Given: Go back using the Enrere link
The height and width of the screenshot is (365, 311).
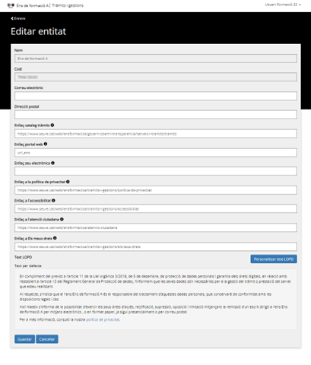Looking at the screenshot, I should [18, 18].
